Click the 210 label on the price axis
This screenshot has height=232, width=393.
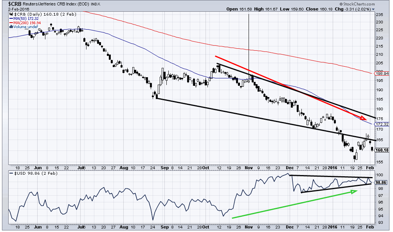pos(379,55)
